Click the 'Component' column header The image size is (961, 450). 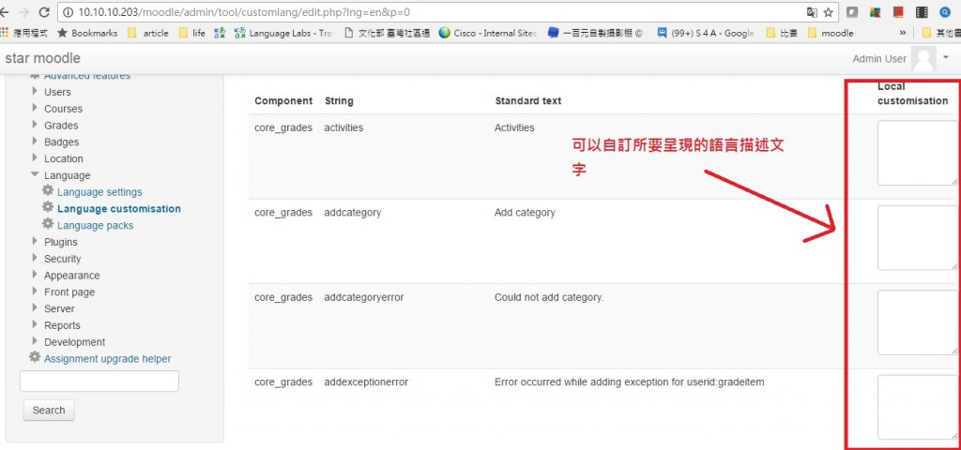tap(283, 101)
